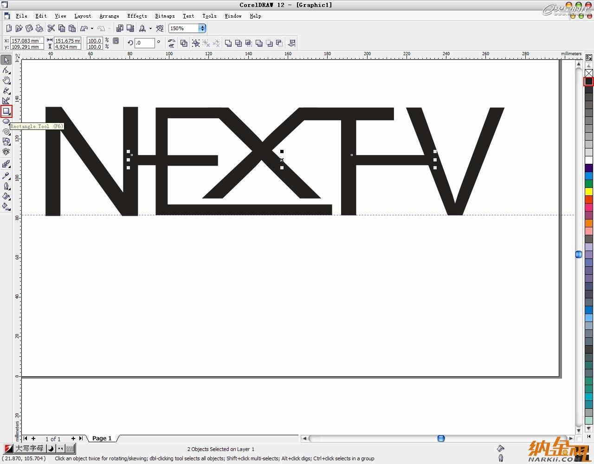
Task: Open the Bitmaps menu
Action: 165,16
